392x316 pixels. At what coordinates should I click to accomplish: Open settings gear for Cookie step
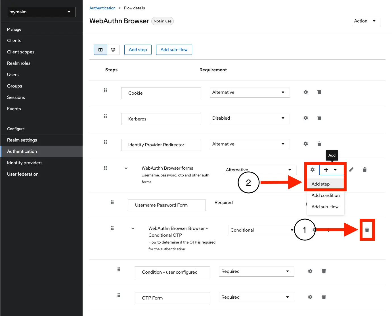(x=306, y=92)
